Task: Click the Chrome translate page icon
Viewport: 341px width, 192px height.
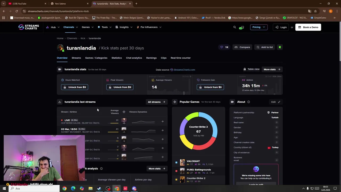Action: pyautogui.click(x=310, y=11)
